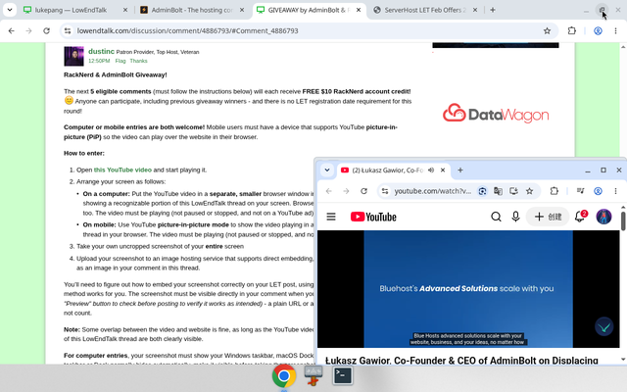Open tab search dropdown in YouTube window
The width and height of the screenshot is (627, 392).
click(327, 170)
